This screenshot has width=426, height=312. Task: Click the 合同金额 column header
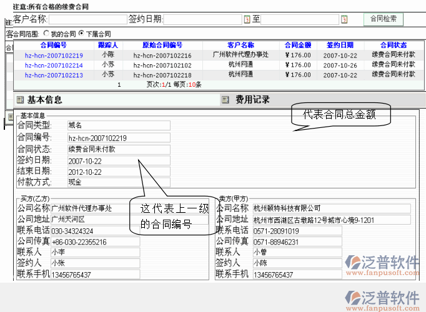coord(297,46)
